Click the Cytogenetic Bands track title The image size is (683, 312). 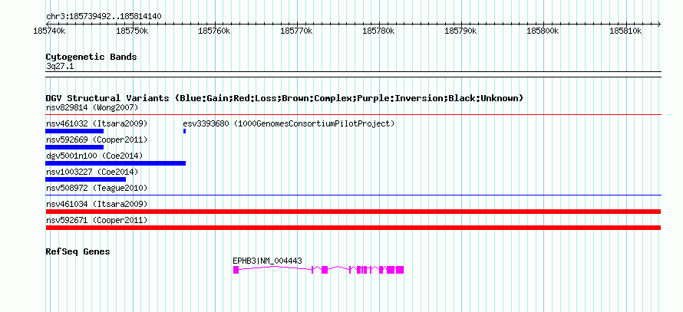[x=91, y=57]
